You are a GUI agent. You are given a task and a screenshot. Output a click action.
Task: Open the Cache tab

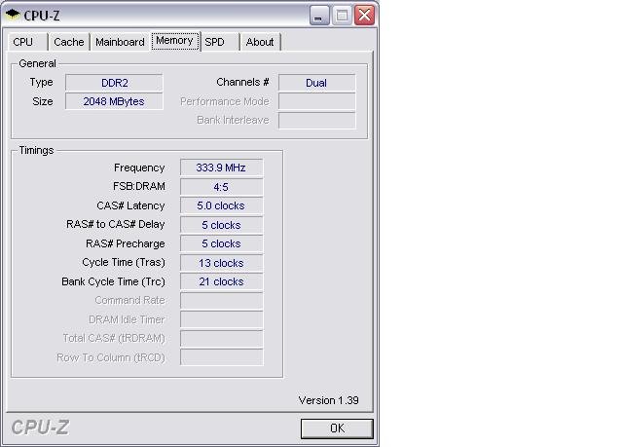[x=68, y=42]
